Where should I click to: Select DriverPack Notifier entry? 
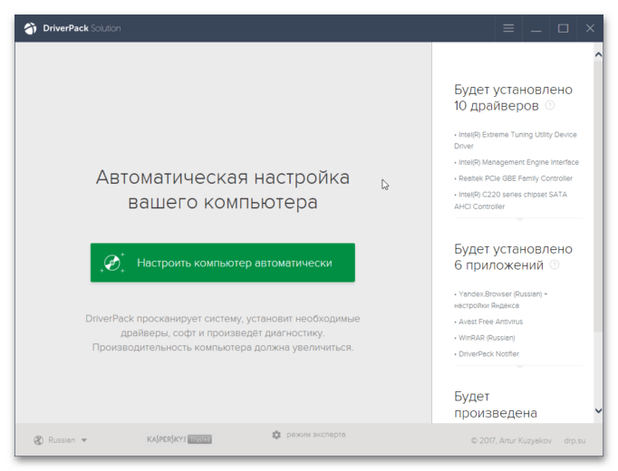click(487, 354)
